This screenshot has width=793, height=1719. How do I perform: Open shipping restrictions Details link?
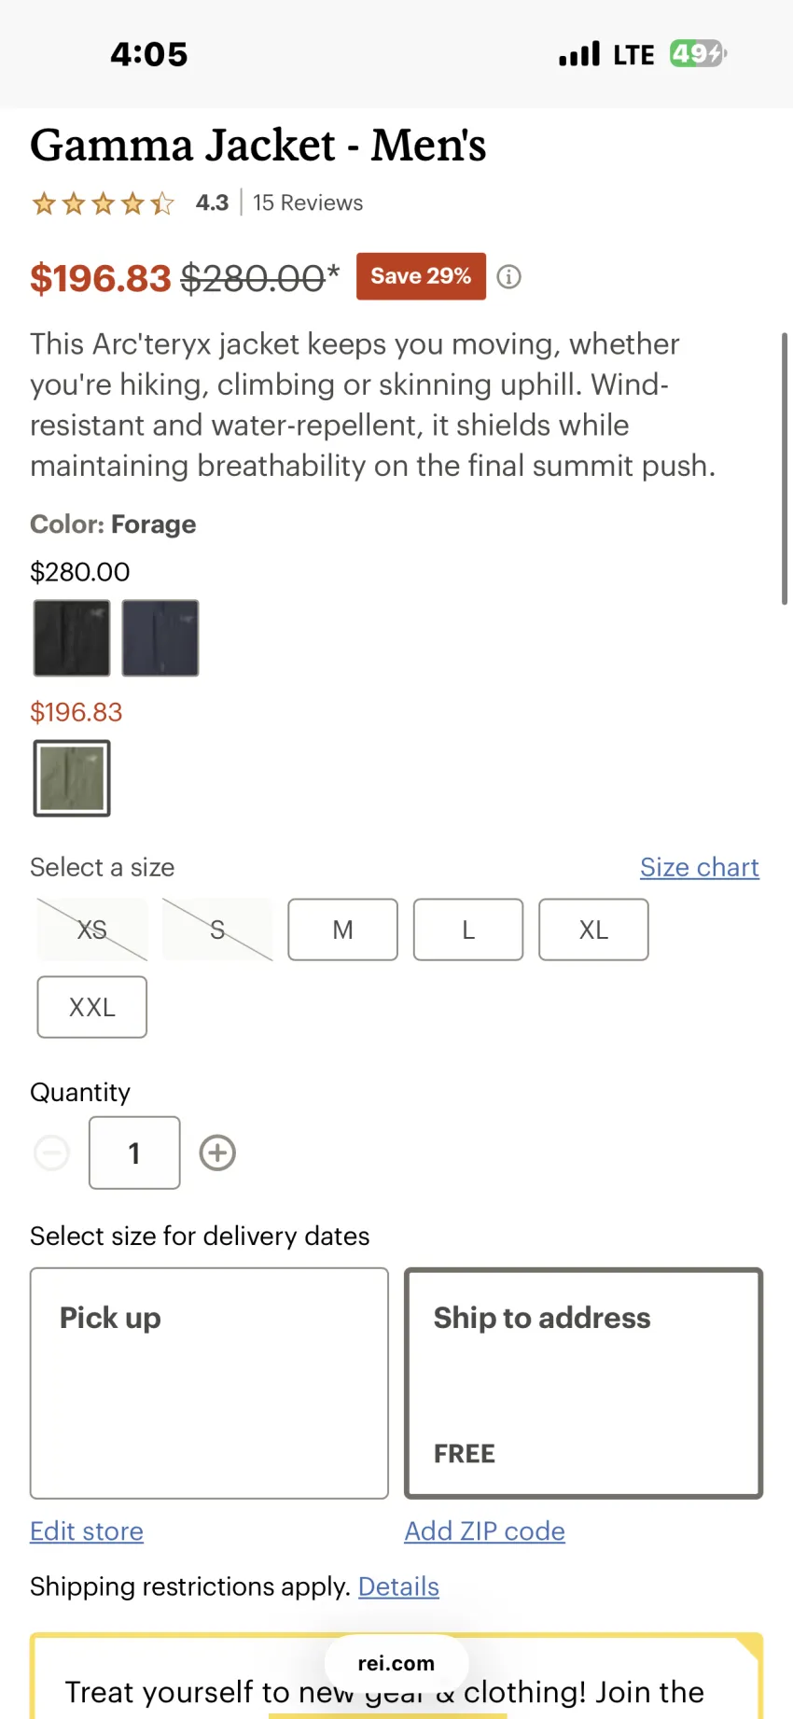pos(398,1586)
